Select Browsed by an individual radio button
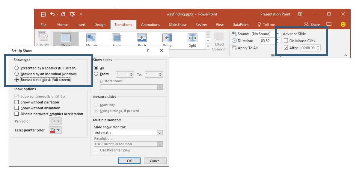Viewport: 356px width, 170px height. pyautogui.click(x=16, y=74)
